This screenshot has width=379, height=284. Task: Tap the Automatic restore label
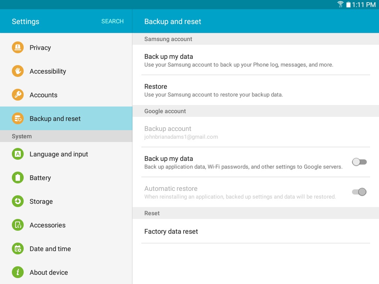point(171,188)
